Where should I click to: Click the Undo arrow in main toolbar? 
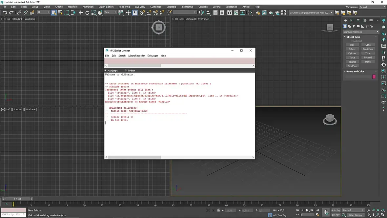(5, 12)
